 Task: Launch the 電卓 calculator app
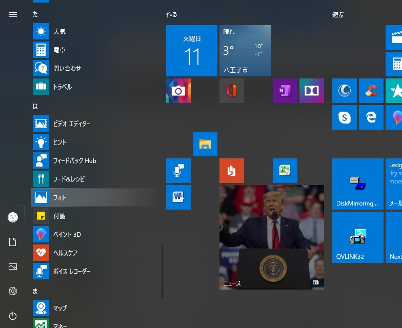(95, 50)
